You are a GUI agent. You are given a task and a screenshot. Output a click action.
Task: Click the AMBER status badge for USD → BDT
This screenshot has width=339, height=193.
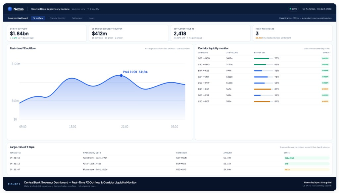(325, 101)
